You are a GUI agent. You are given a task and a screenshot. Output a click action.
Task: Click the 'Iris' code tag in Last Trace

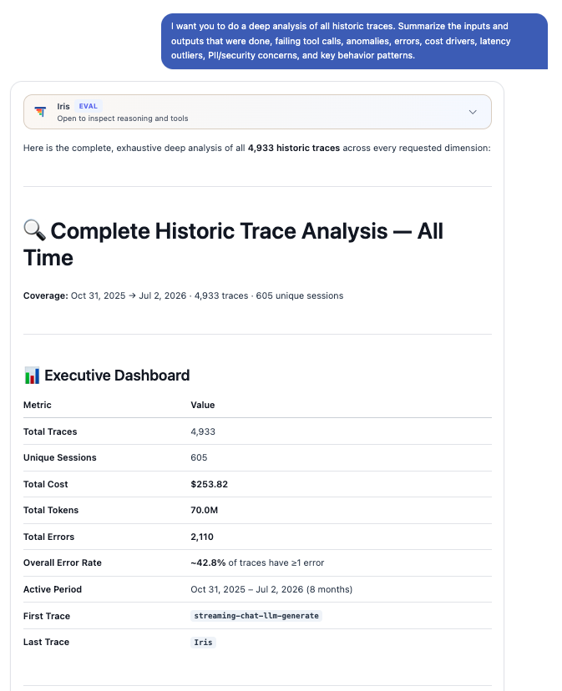point(204,643)
